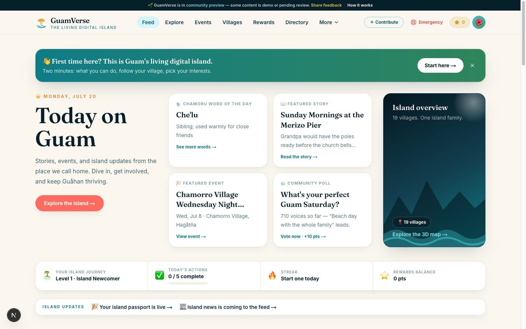
Task: Click the Start here button
Action: coord(441,65)
